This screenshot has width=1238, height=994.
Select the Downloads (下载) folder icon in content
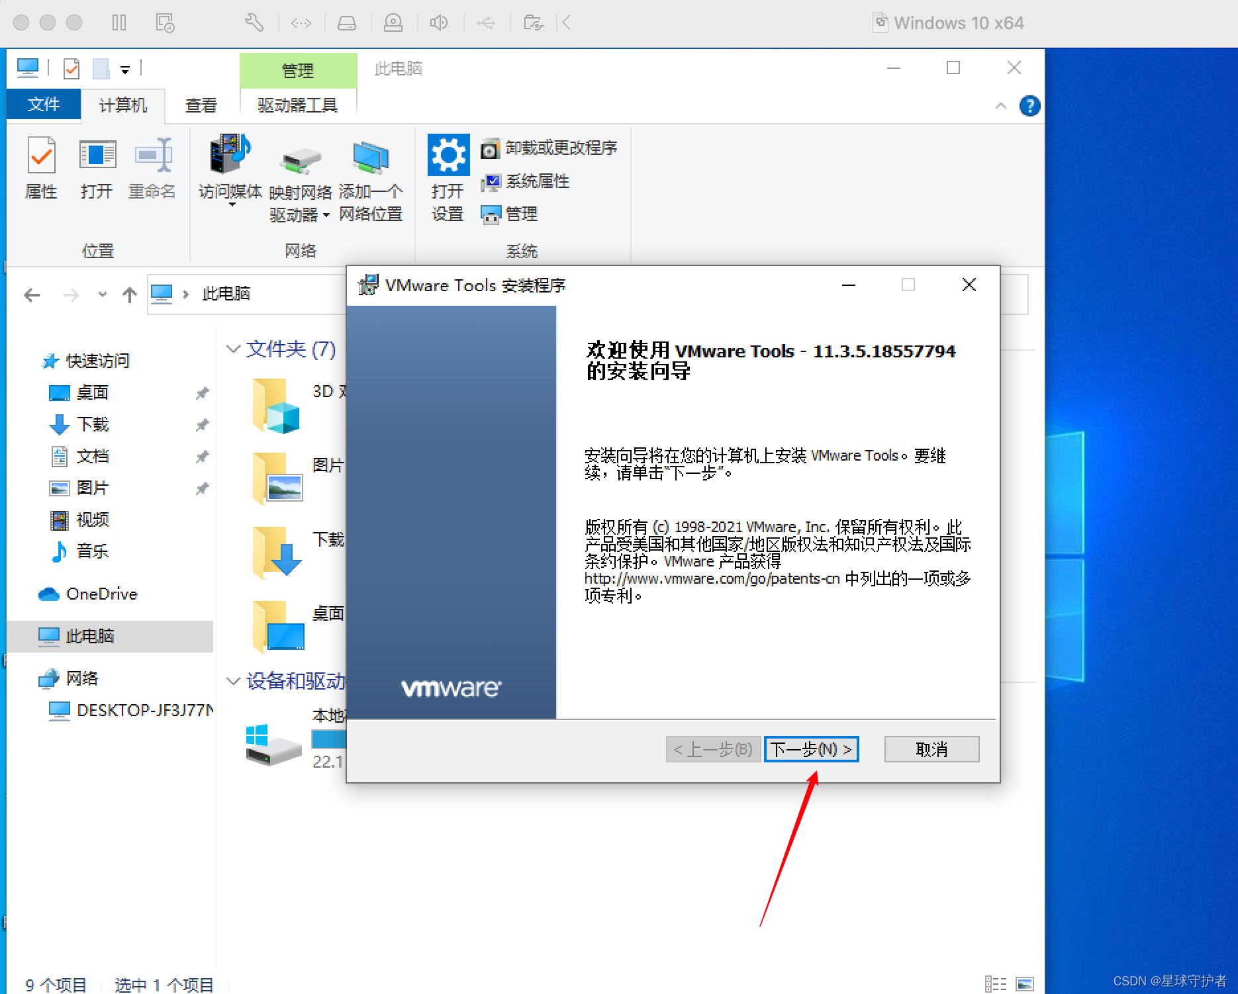[x=277, y=553]
